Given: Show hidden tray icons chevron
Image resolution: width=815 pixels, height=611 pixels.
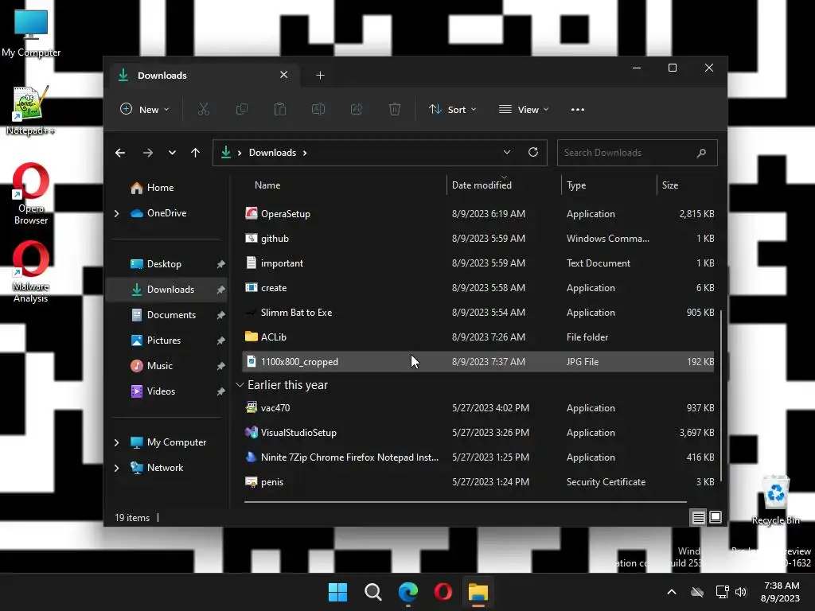Looking at the screenshot, I should point(672,592).
